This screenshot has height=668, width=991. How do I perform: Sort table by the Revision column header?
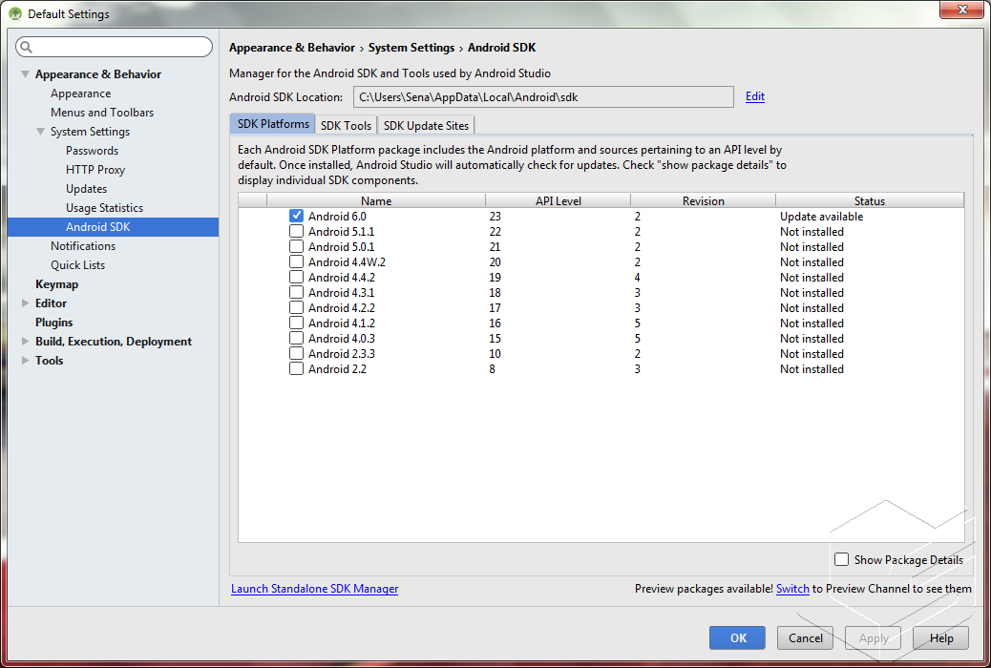click(x=703, y=200)
